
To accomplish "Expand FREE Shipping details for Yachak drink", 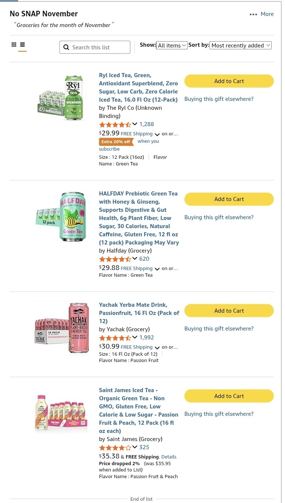I will pyautogui.click(x=157, y=348).
